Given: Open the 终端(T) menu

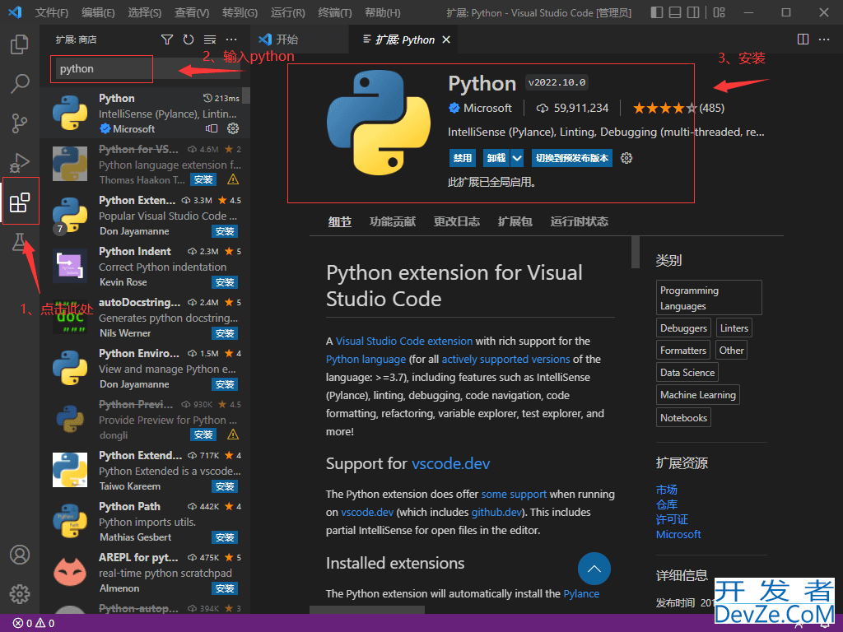Looking at the screenshot, I should click(334, 12).
